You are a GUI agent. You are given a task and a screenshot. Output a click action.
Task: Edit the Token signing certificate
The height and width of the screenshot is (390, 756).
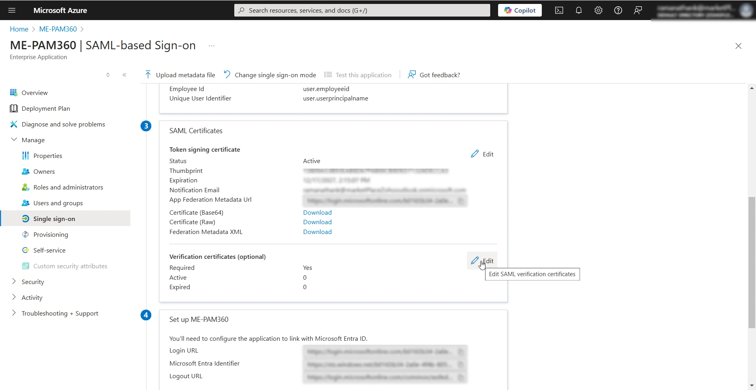[482, 154]
